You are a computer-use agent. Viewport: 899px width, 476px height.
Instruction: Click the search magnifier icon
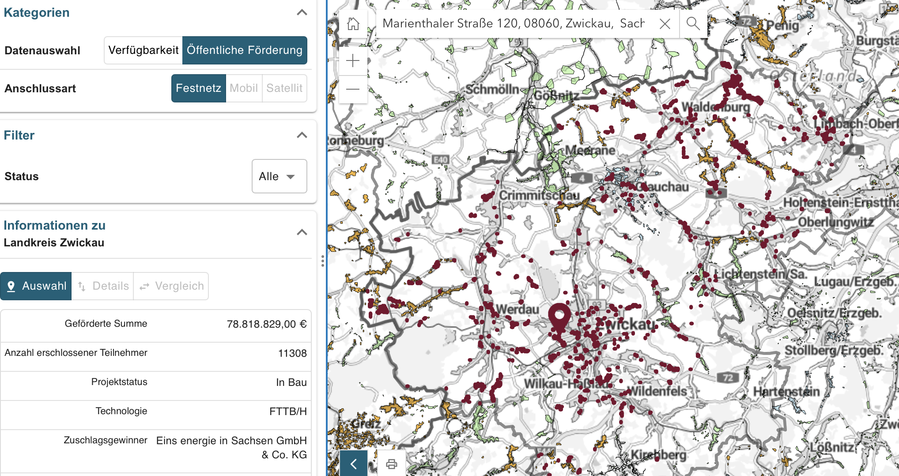pos(693,24)
